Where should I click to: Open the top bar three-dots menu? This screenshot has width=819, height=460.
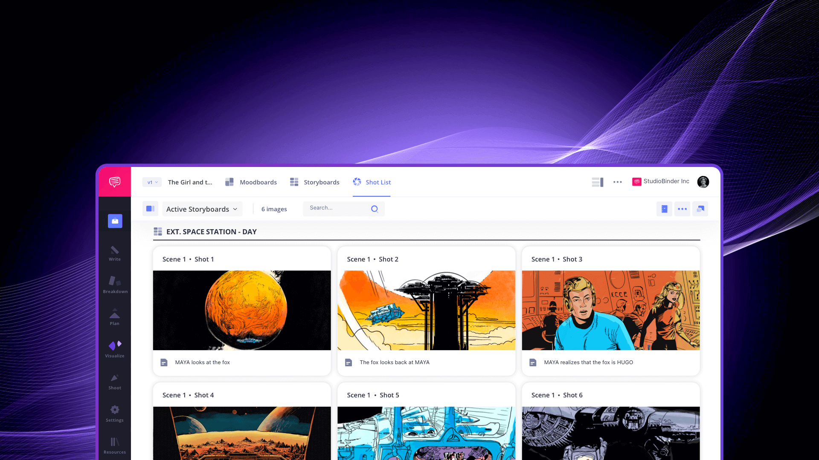pos(618,182)
